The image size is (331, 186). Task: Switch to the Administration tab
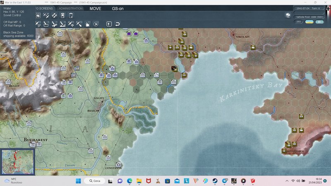tap(70, 8)
